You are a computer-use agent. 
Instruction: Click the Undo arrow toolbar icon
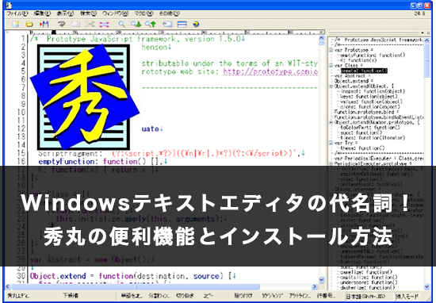(x=61, y=25)
